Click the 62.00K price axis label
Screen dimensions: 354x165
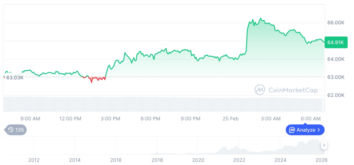click(x=335, y=95)
